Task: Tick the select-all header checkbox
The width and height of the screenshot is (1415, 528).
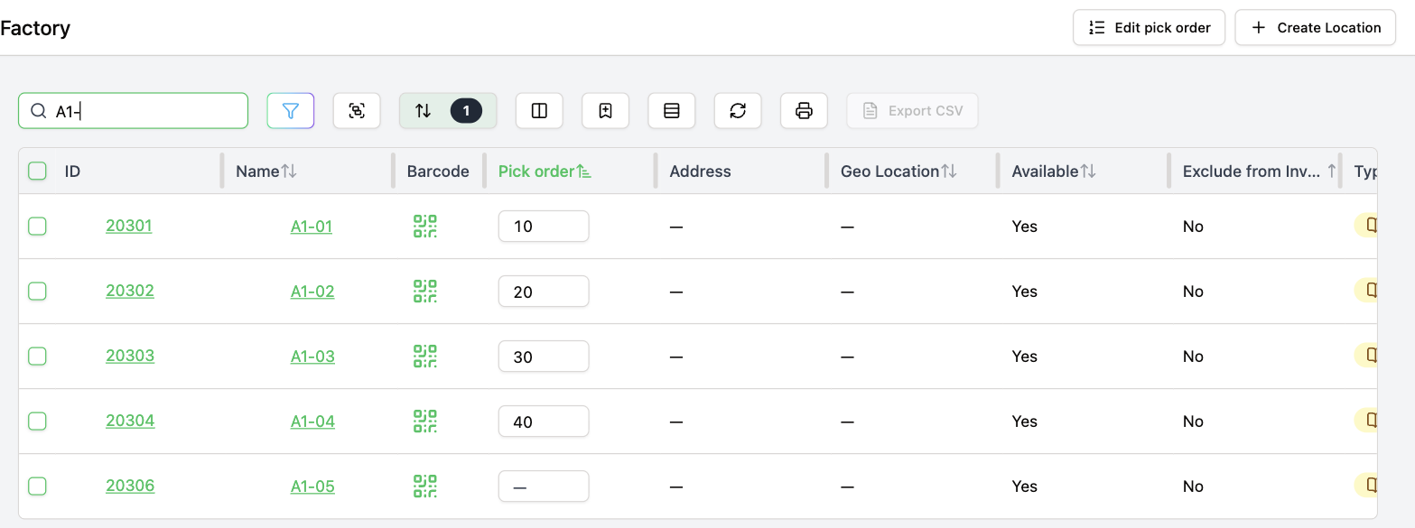Action: (37, 171)
